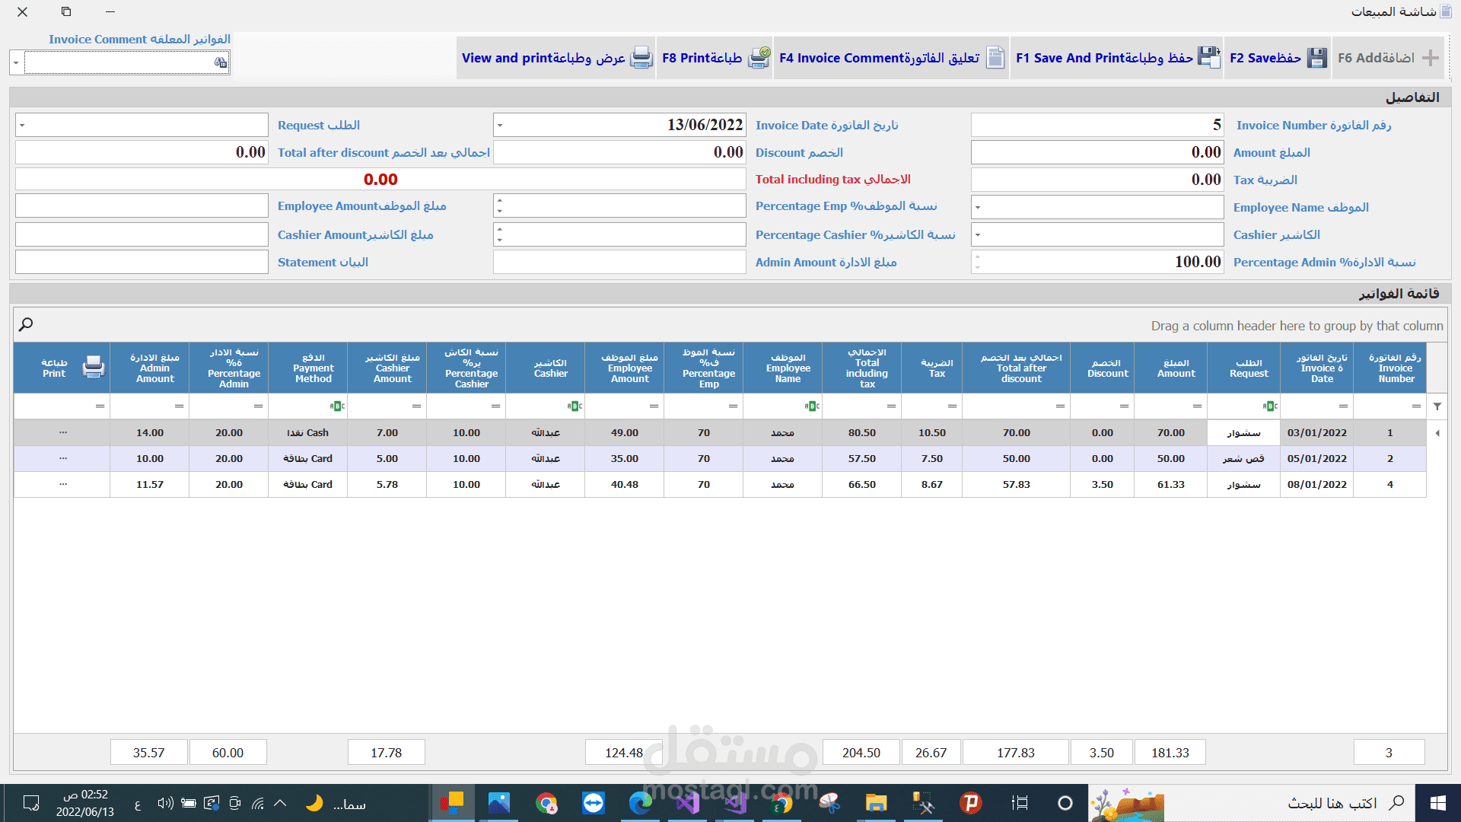Viewport: 1461px width, 822px height.
Task: Click the F8 Print printer icon
Action: click(x=759, y=58)
